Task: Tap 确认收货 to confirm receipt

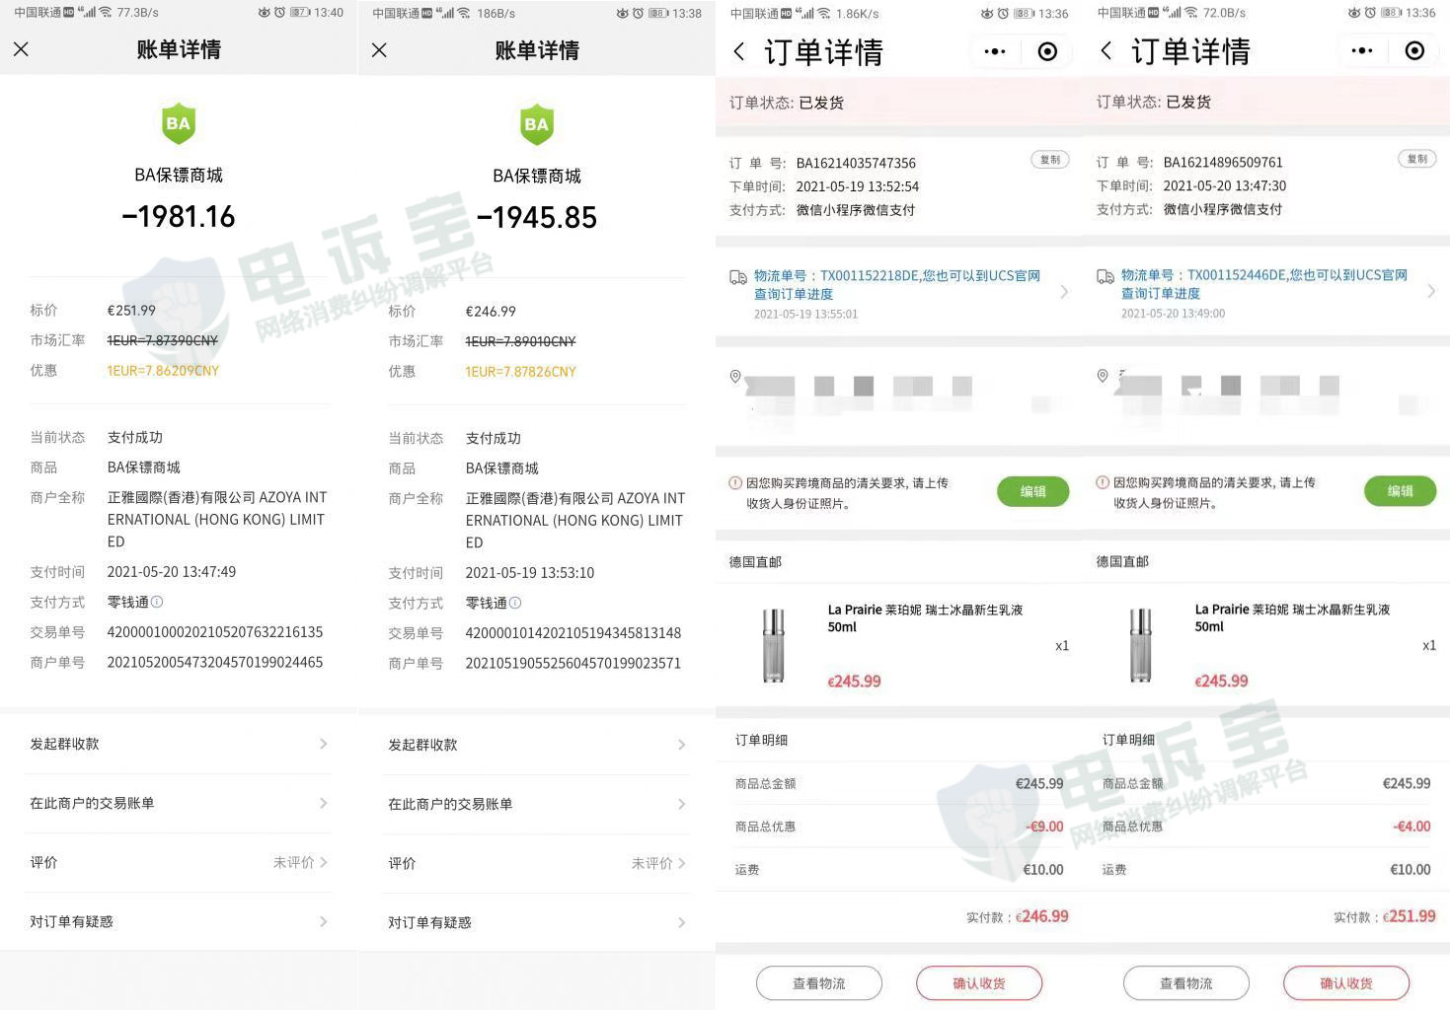Action: tap(978, 982)
